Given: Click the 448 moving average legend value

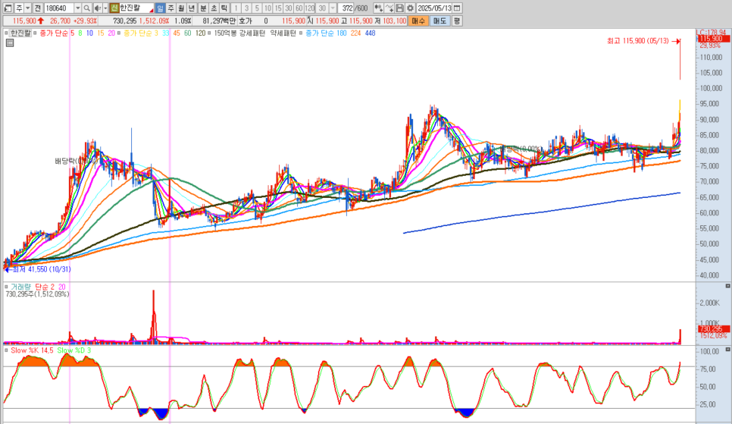Looking at the screenshot, I should (x=371, y=33).
